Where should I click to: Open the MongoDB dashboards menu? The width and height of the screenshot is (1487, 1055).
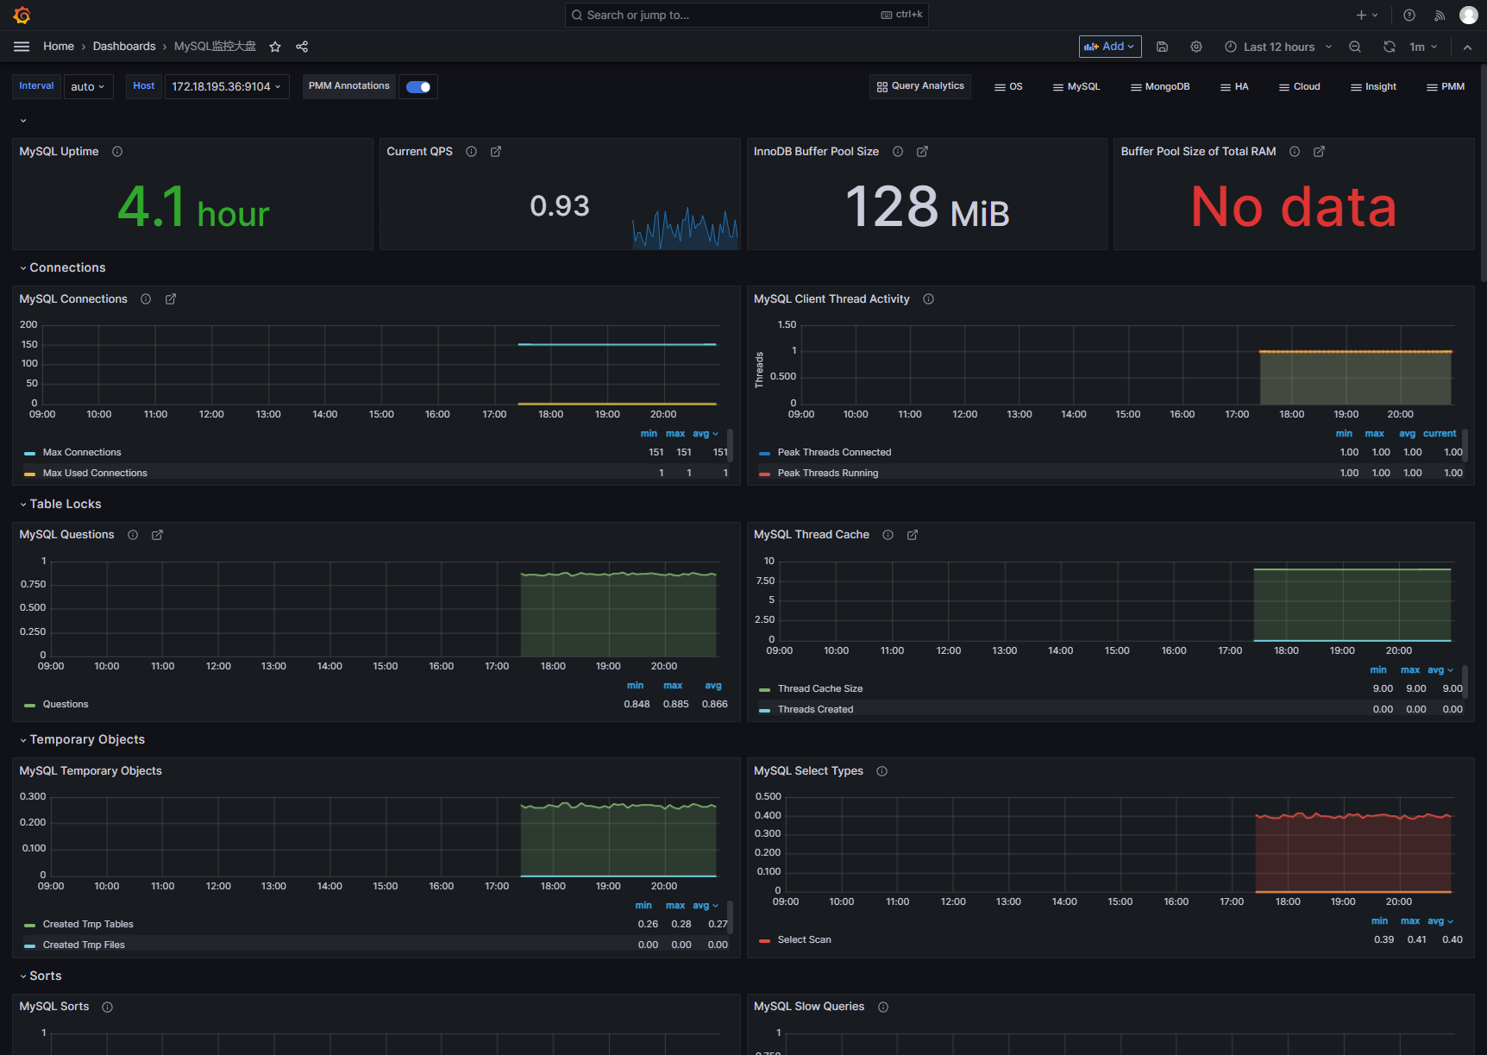click(x=1160, y=86)
